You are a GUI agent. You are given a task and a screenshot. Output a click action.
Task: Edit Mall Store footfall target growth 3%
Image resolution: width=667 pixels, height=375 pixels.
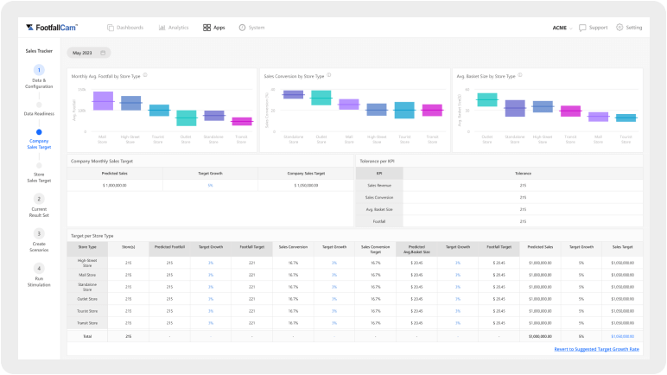(x=211, y=275)
